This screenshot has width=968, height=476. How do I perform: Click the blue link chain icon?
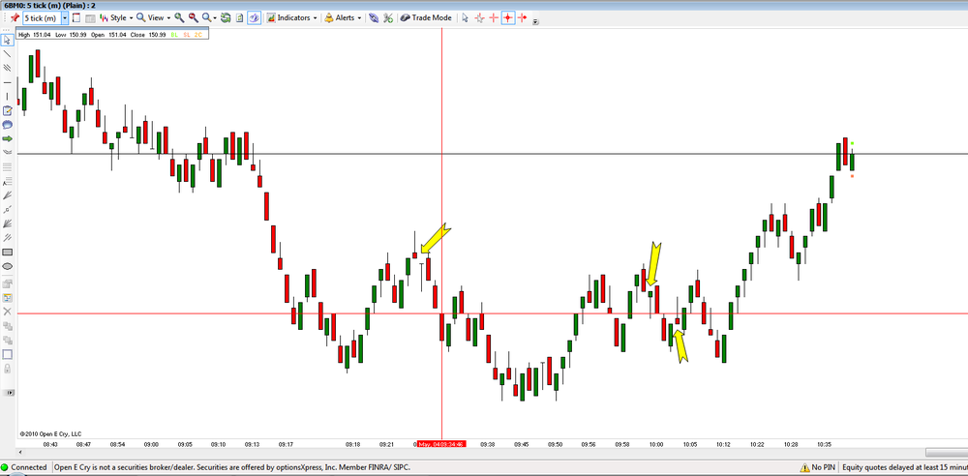[374, 18]
